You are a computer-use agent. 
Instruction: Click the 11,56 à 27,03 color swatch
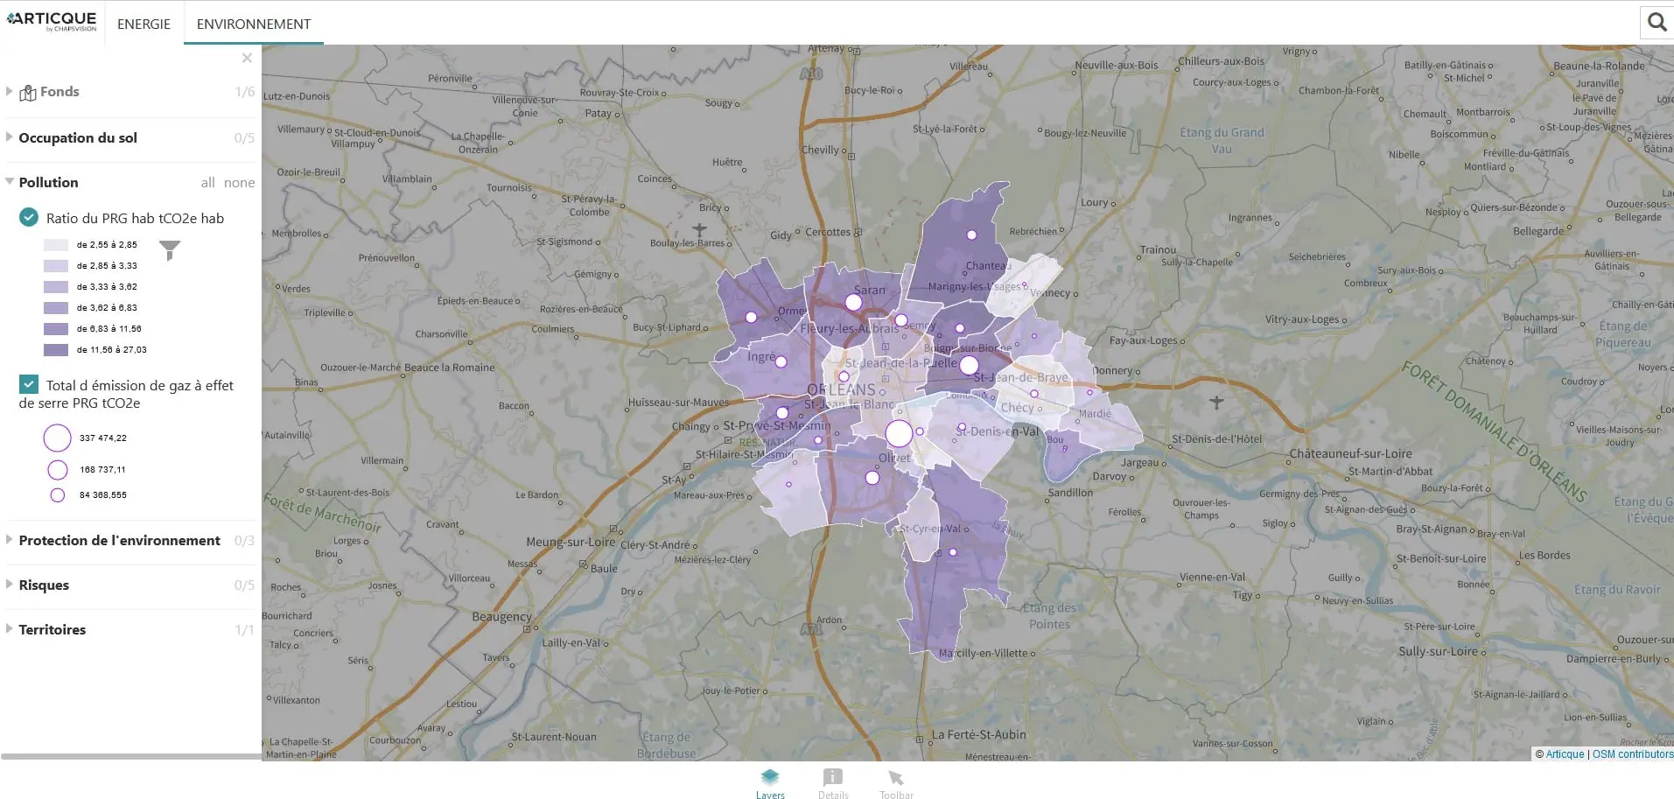56,350
